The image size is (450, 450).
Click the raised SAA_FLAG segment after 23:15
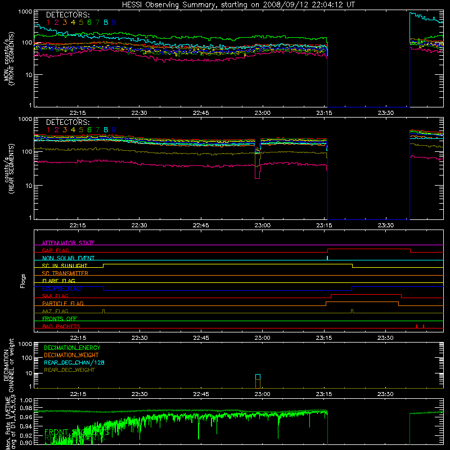(x=366, y=295)
